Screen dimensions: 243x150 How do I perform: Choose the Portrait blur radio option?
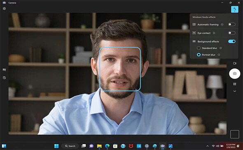point(199,55)
